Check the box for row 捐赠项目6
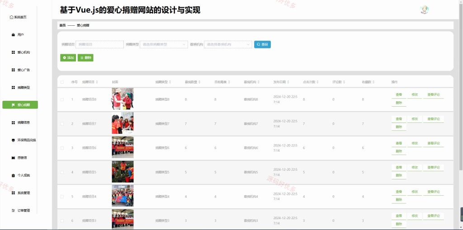This screenshot has width=463, height=230. pyautogui.click(x=62, y=148)
